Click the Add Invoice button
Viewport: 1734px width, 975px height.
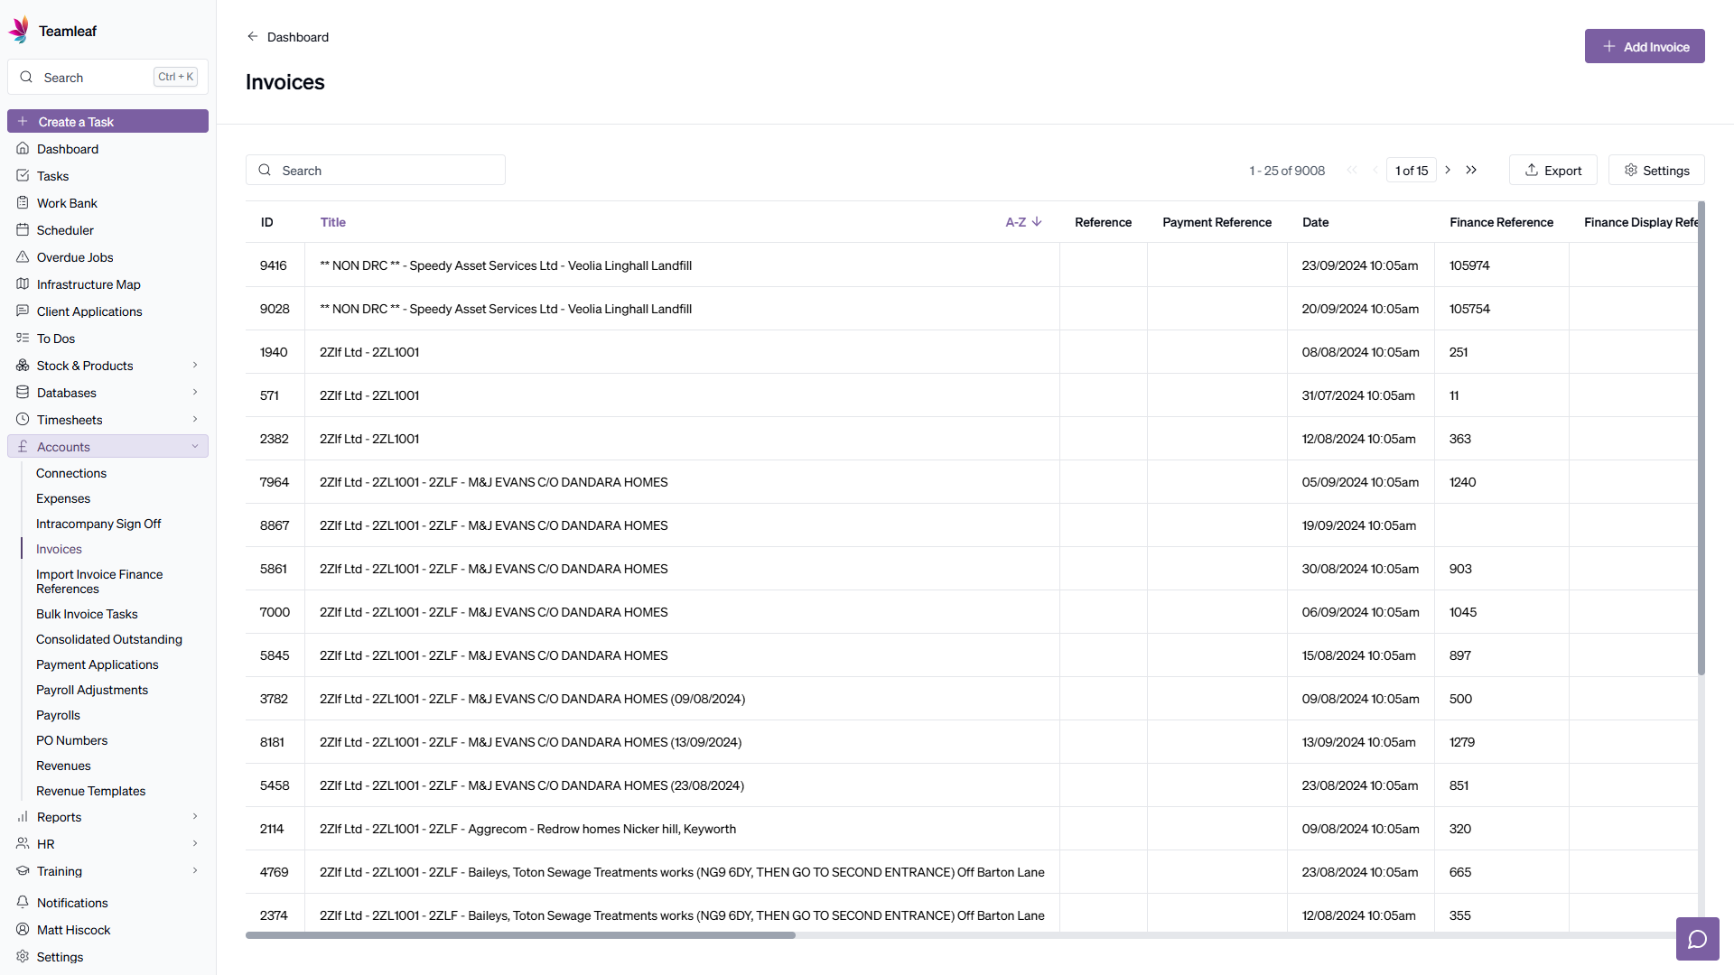click(1645, 46)
